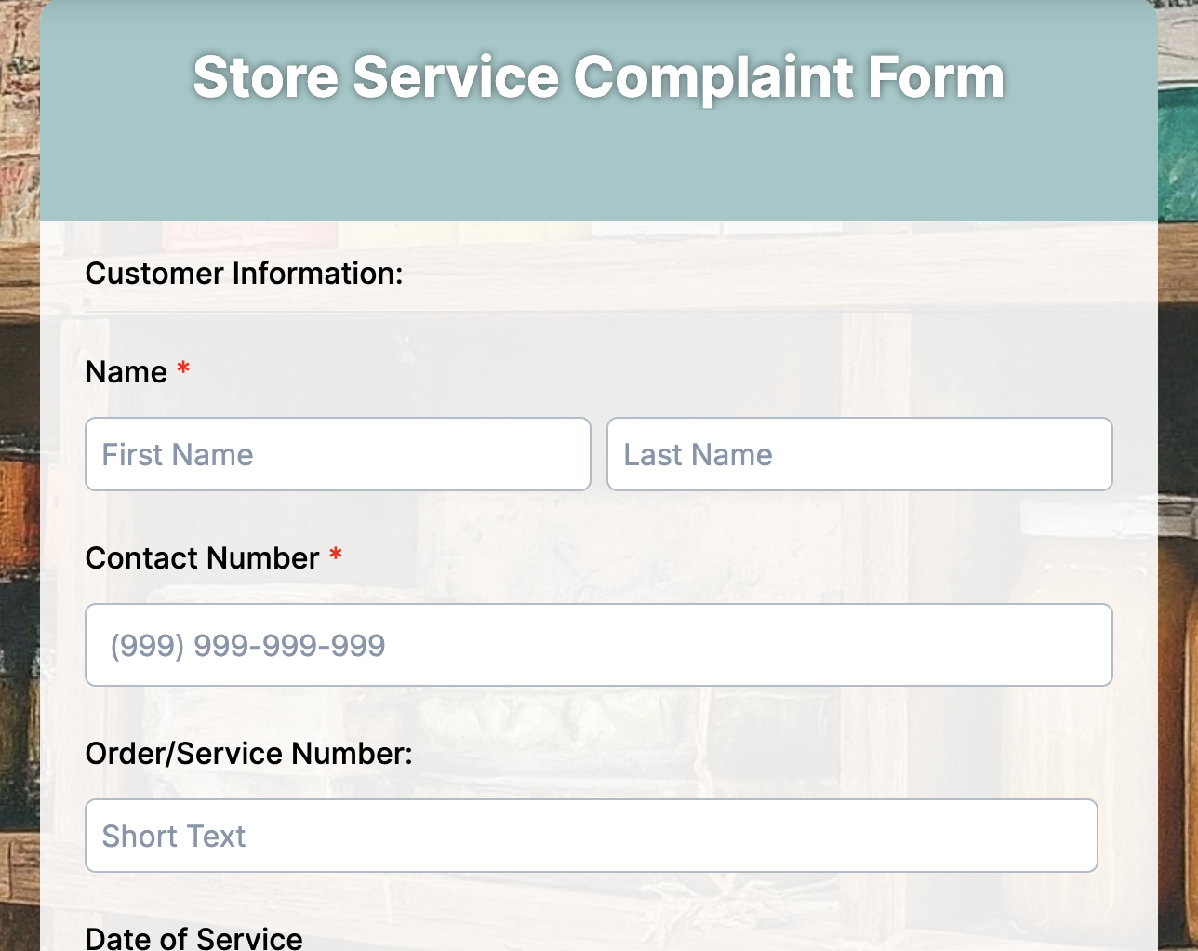Click the Contact Number label text

point(204,557)
